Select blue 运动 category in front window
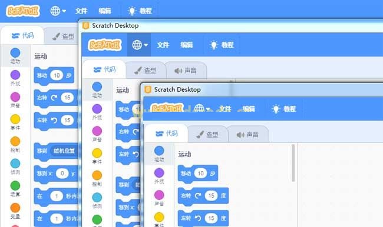 point(159,154)
